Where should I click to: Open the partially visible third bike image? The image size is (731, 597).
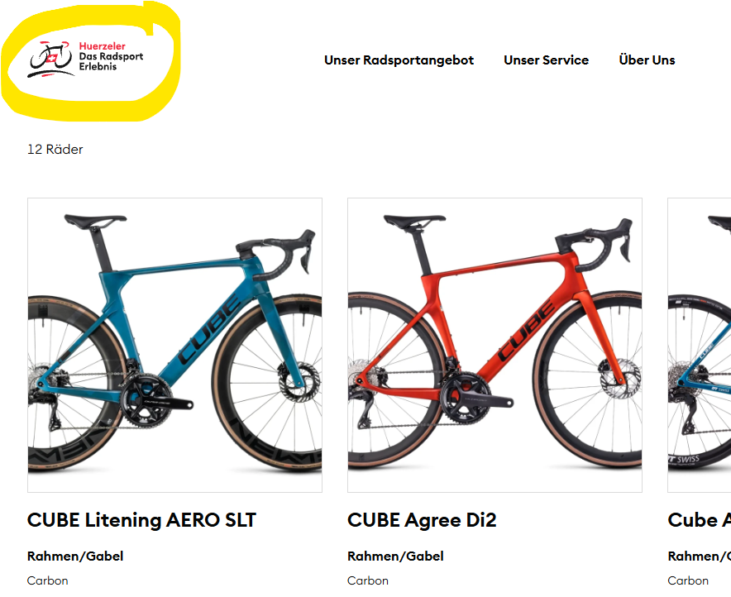pyautogui.click(x=700, y=345)
